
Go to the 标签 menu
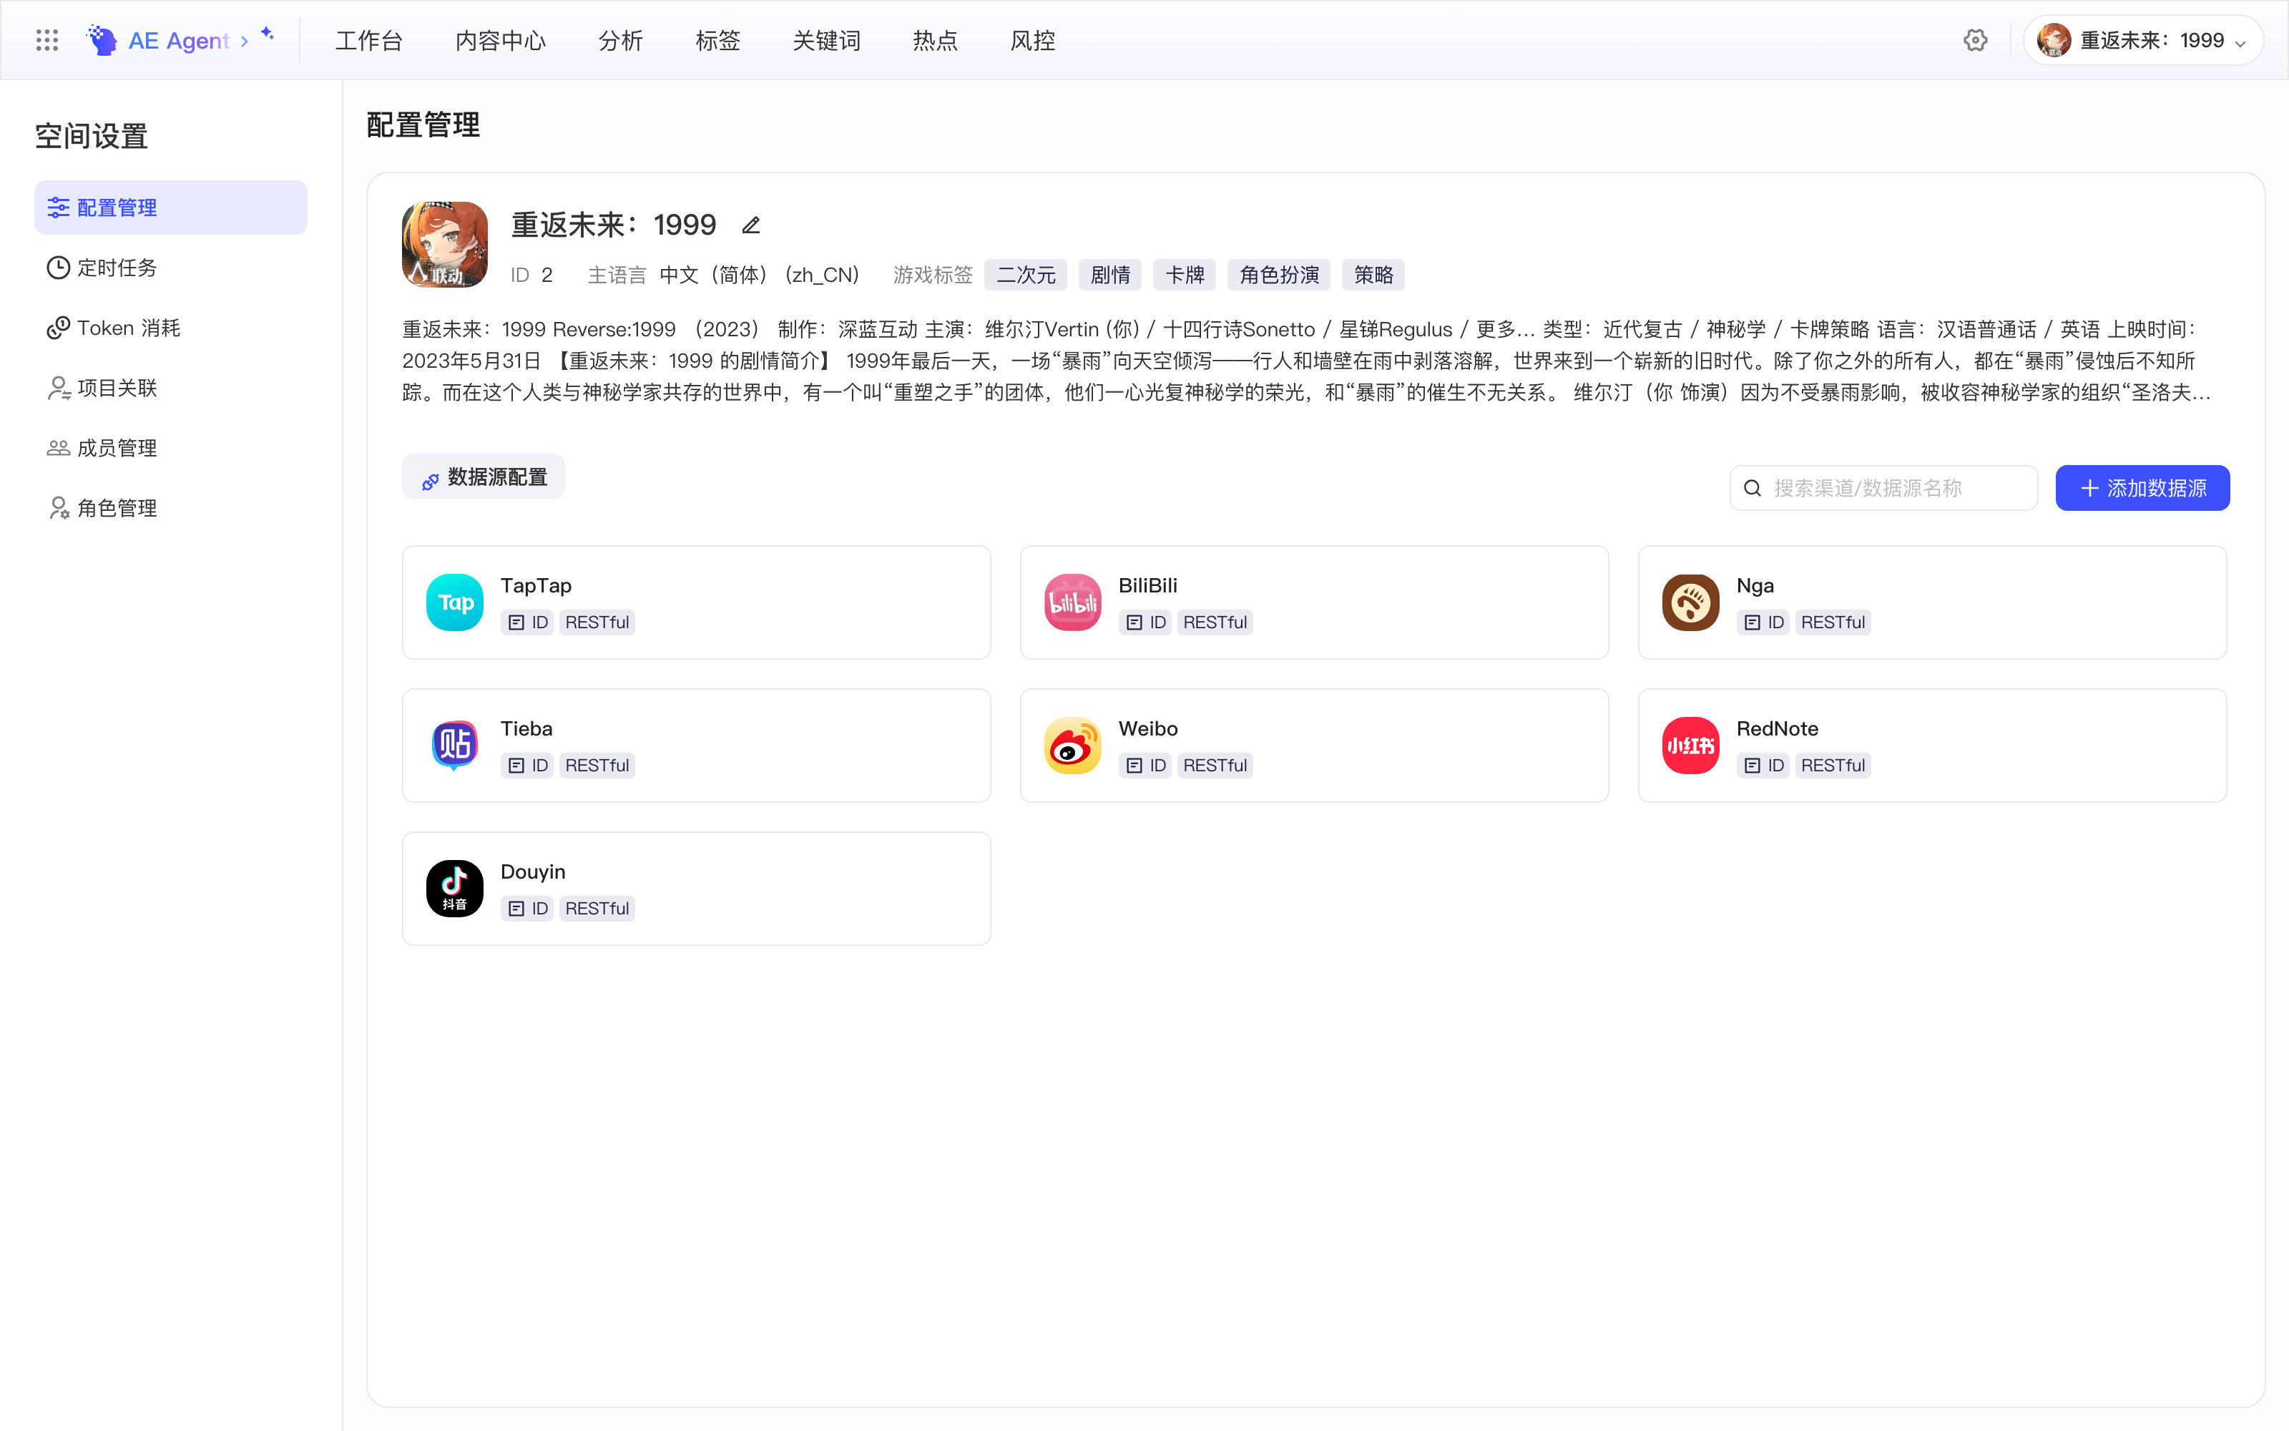click(x=718, y=41)
